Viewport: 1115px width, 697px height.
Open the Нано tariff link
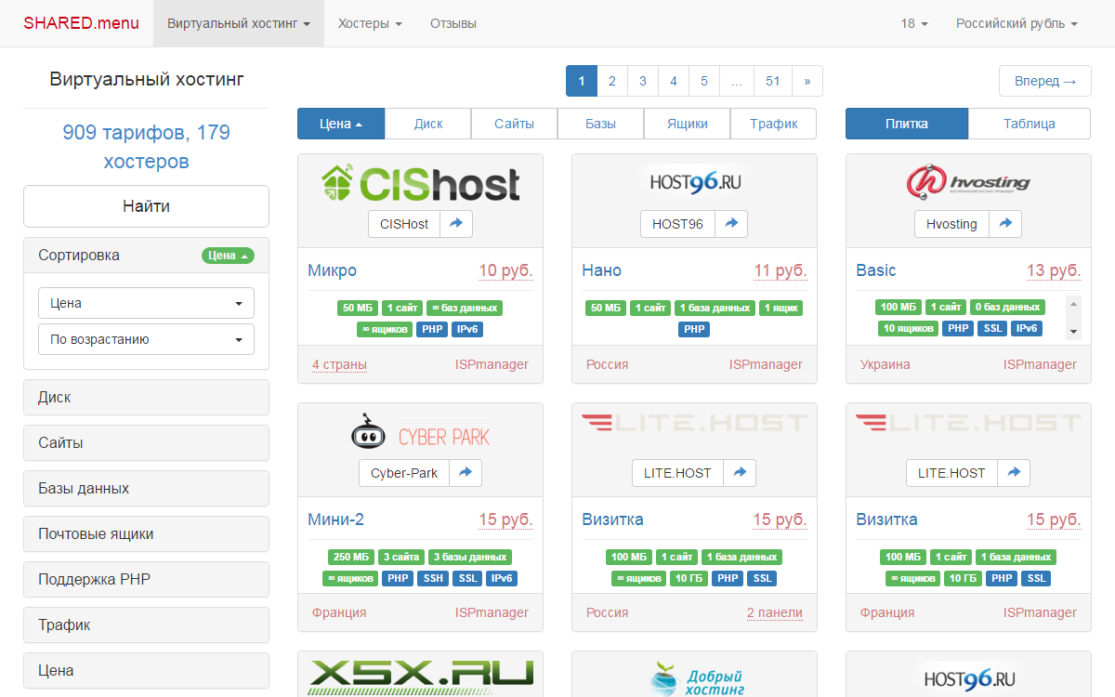602,270
